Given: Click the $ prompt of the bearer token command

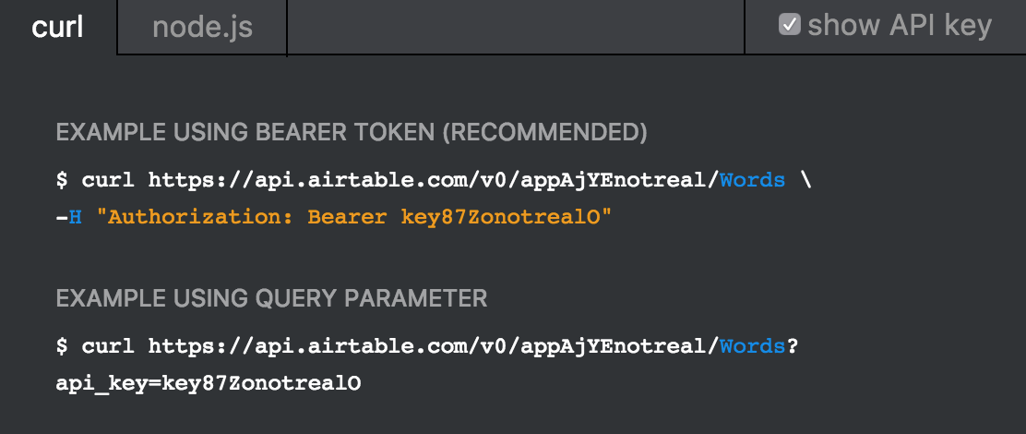Looking at the screenshot, I should tap(62, 180).
